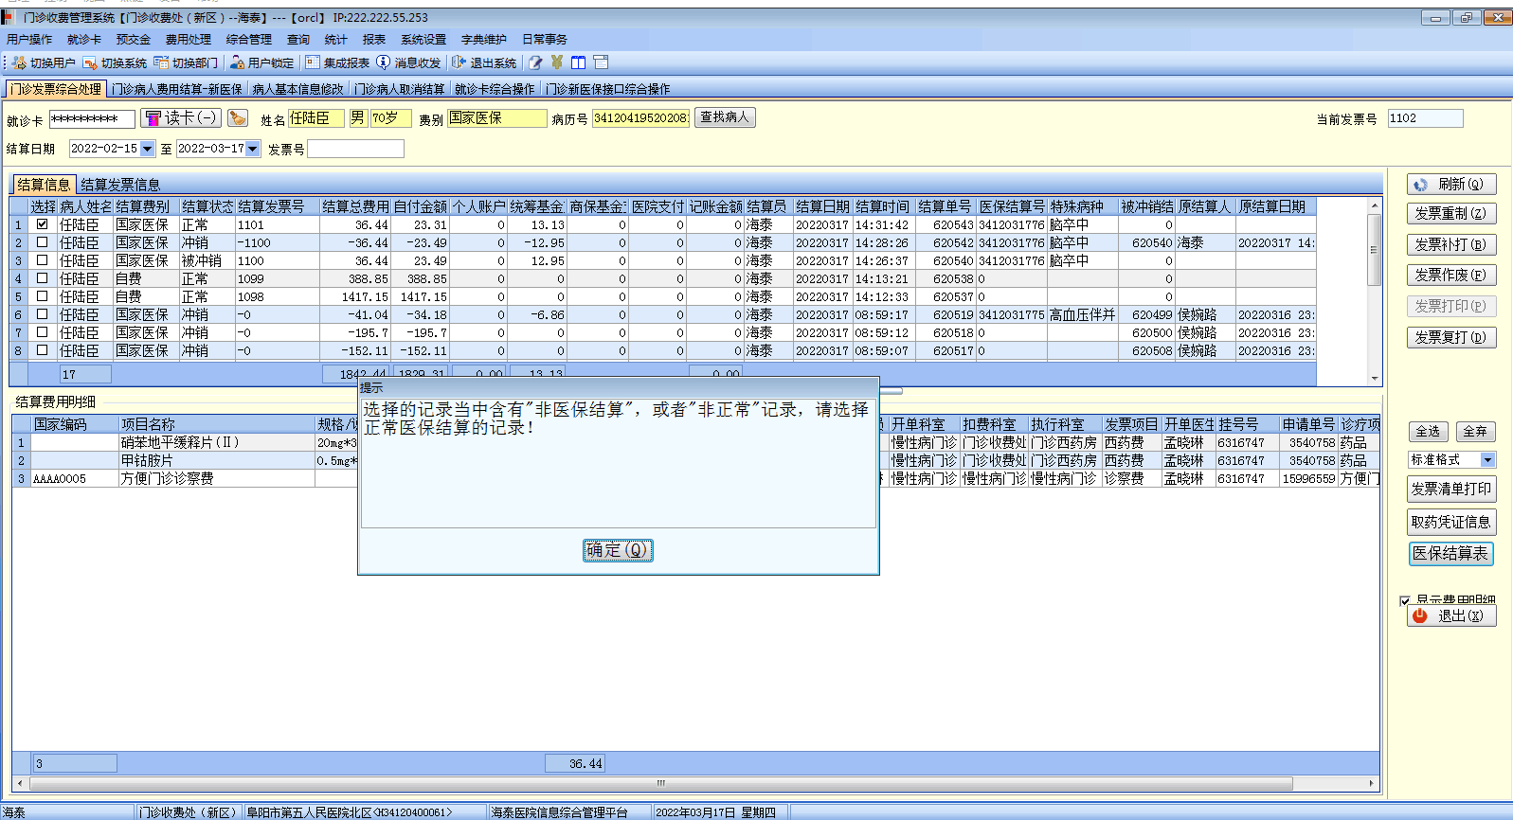Click the 发票清单打印 button
The width and height of the screenshot is (1513, 820).
pyautogui.click(x=1451, y=490)
